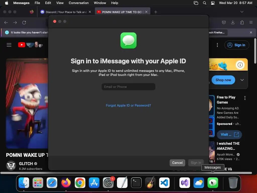257x193 pixels.
Task: Open Firefox hamburger application menu
Action: point(251,22)
